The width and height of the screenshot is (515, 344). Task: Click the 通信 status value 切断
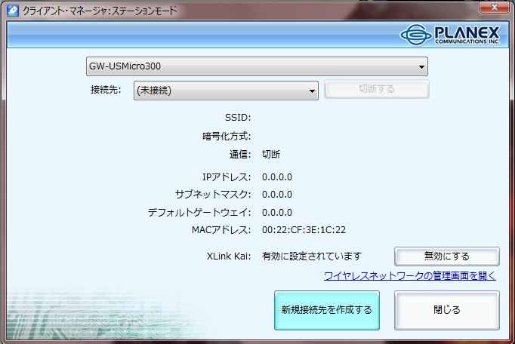(271, 155)
